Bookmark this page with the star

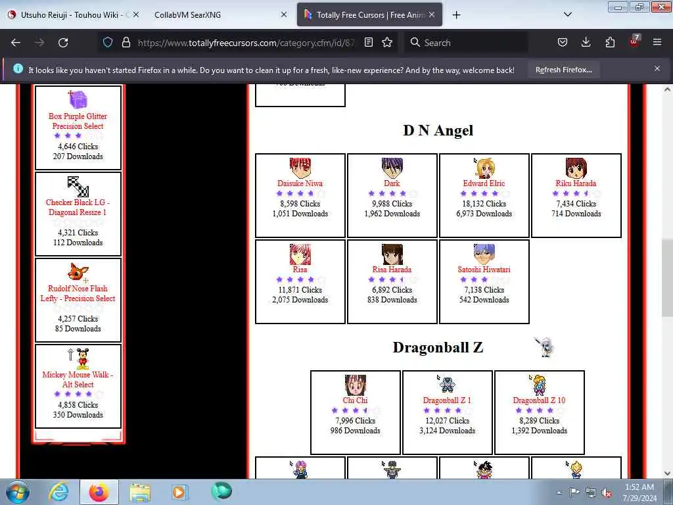point(387,42)
